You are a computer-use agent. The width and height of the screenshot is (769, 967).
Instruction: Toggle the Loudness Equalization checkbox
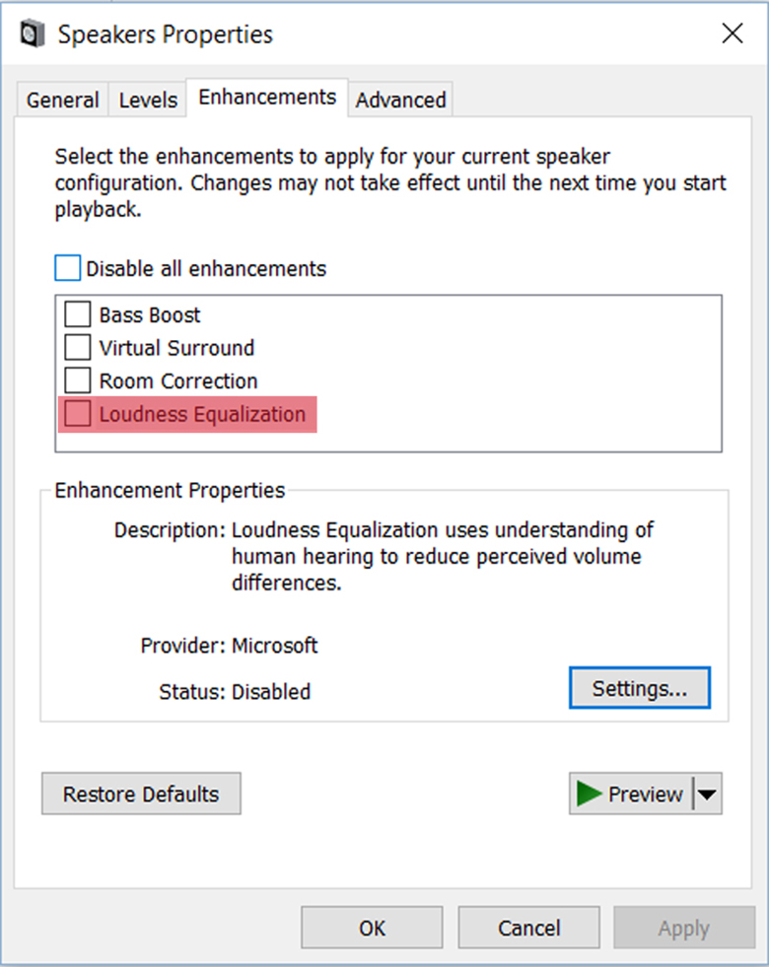click(x=77, y=414)
